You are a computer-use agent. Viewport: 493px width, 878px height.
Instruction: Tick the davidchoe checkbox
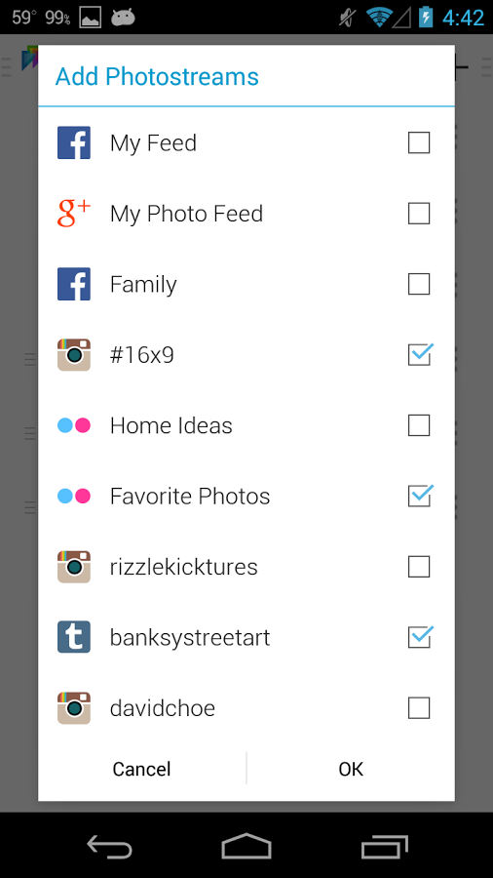tap(419, 708)
